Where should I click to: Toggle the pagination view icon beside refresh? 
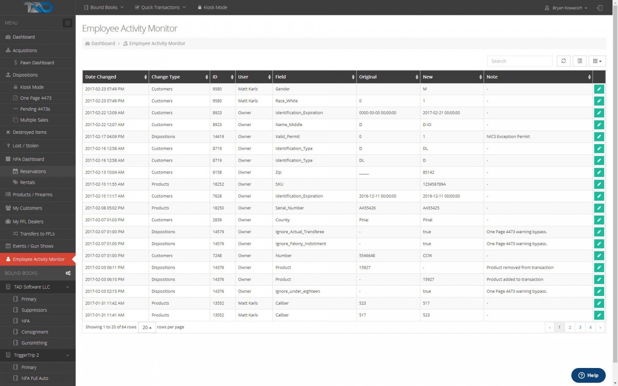tap(579, 61)
